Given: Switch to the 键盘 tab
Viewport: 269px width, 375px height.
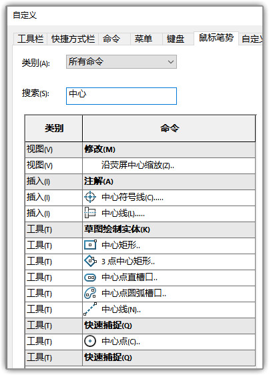Looking at the screenshot, I should 176,39.
